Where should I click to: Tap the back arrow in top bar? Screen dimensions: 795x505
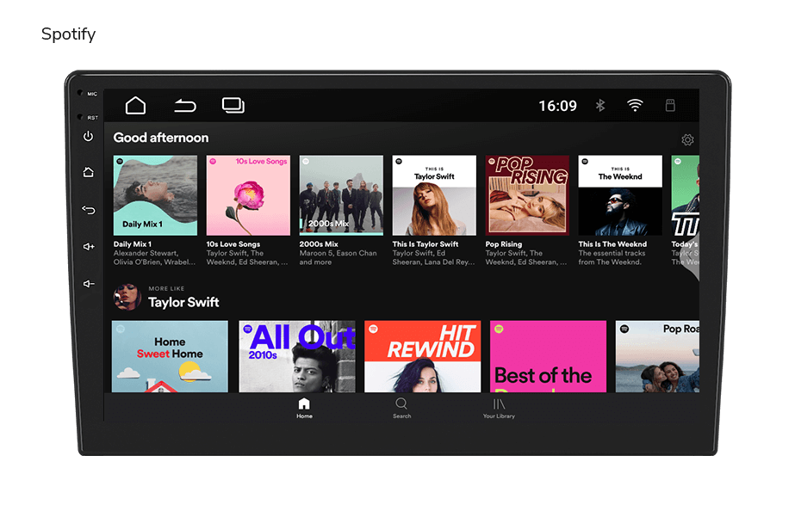[185, 105]
